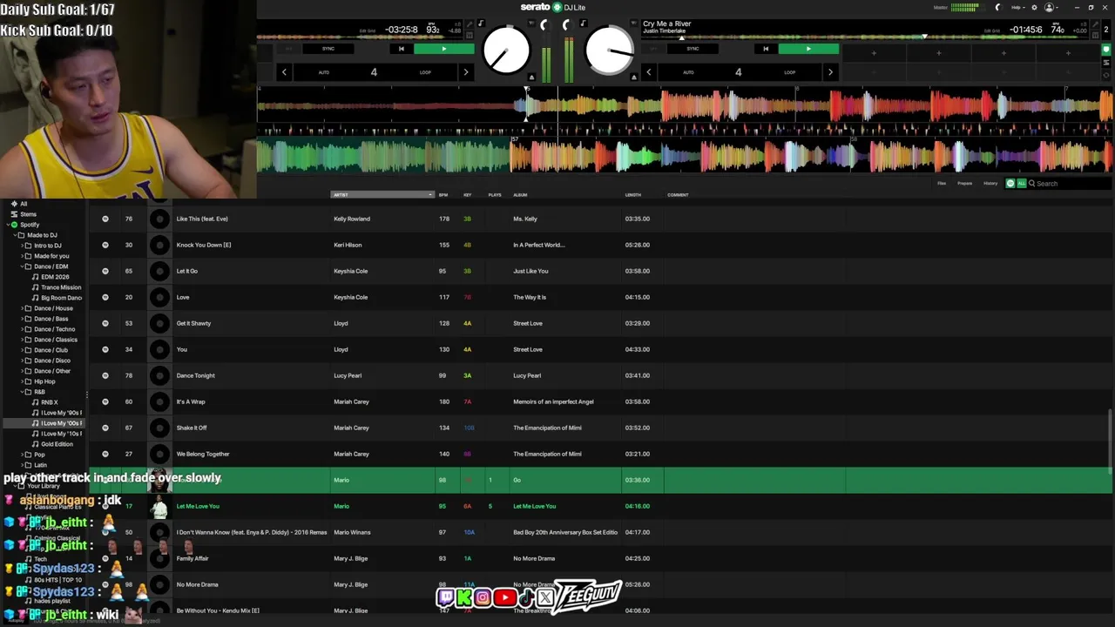Sort by the PLAYS column header
This screenshot has height=627, width=1115.
coord(495,195)
